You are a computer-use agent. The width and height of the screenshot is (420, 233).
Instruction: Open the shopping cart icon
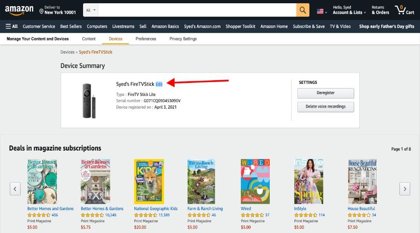[405, 10]
